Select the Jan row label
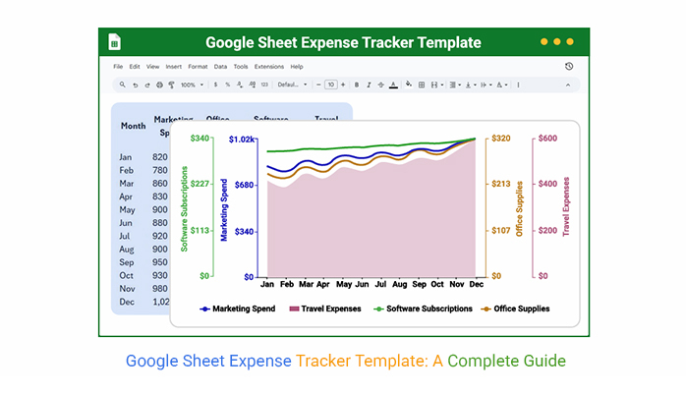 [x=125, y=157]
